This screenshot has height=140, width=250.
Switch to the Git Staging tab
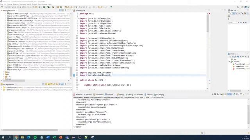point(159,94)
